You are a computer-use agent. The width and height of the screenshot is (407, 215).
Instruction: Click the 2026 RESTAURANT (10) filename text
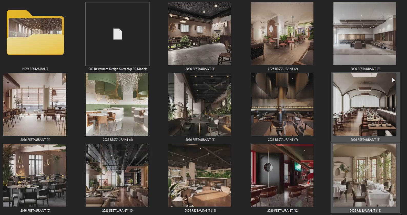pyautogui.click(x=118, y=211)
